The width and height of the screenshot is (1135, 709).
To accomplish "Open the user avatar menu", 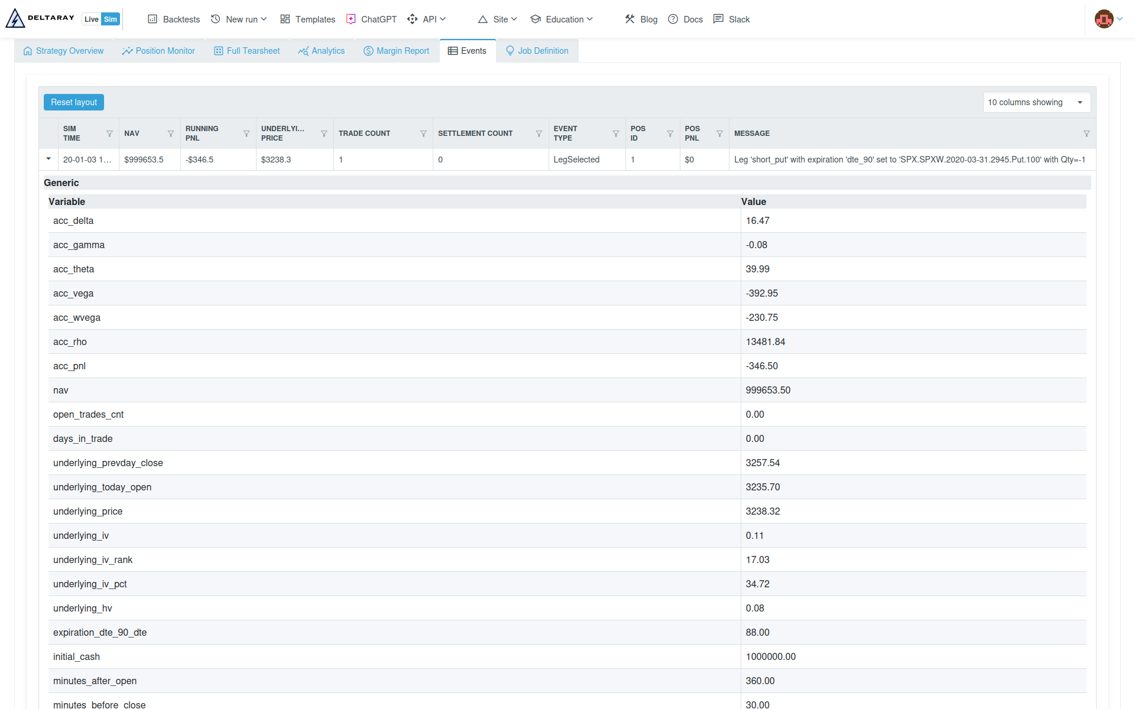I will point(1107,19).
